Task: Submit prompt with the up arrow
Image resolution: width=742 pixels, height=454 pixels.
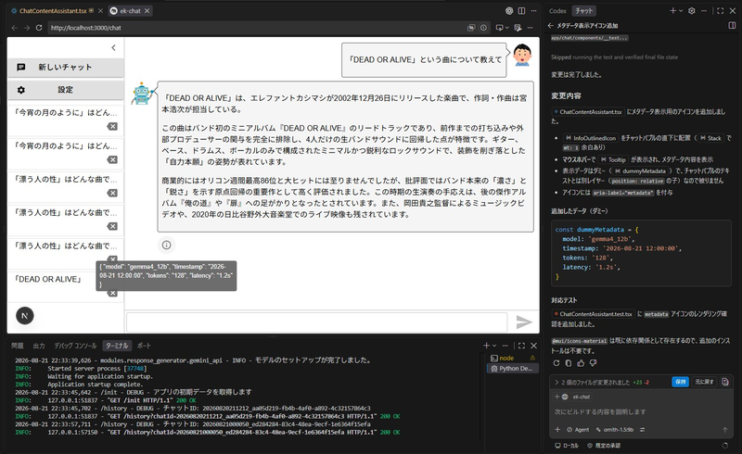Action: [724, 429]
